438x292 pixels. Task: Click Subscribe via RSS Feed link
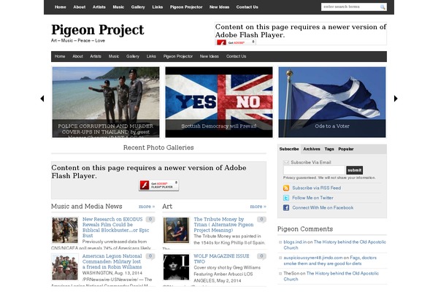click(x=317, y=188)
